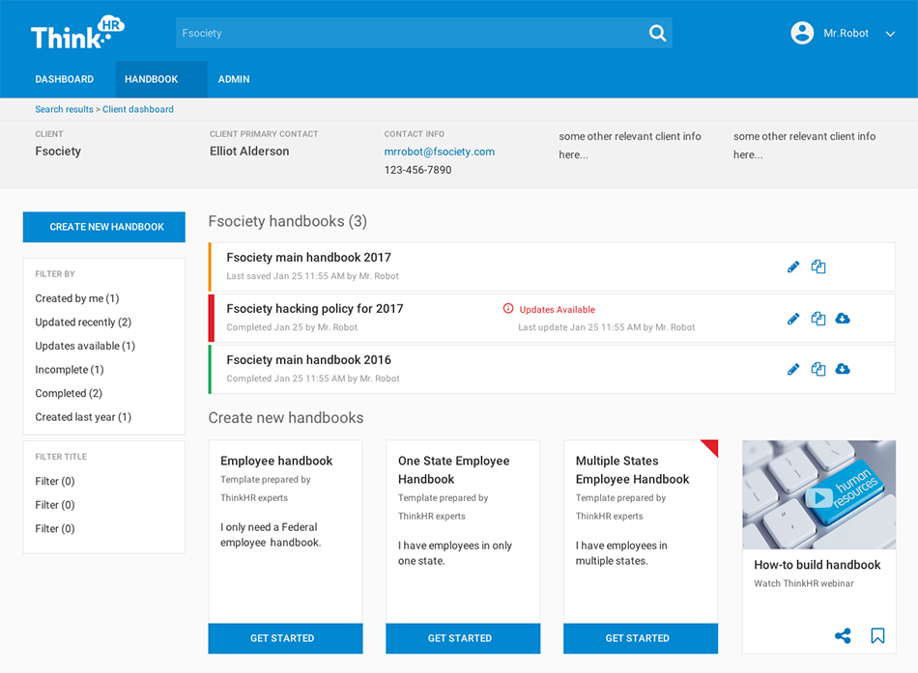Click into the Fsociety search field

[x=406, y=33]
